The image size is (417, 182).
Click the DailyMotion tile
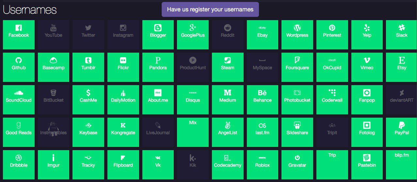(123, 100)
